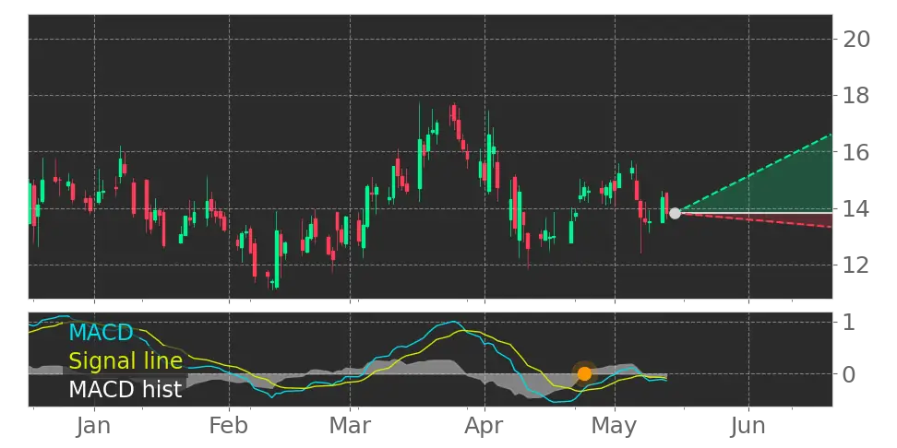The height and width of the screenshot is (448, 897).
Task: Click the cyan MACD legend label
Action: 102,332
